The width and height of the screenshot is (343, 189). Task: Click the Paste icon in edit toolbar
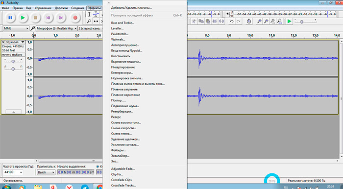(x=208, y=21)
